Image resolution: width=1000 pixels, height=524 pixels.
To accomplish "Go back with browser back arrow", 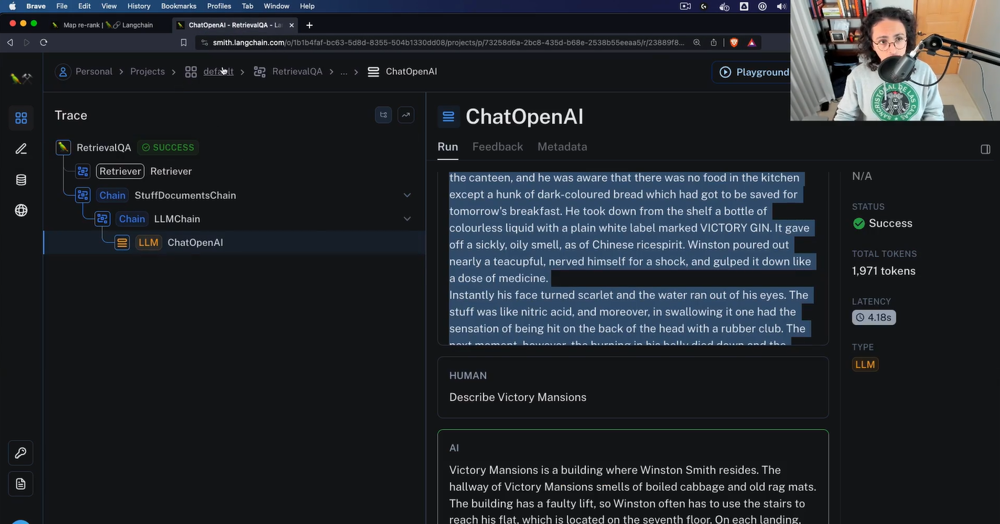I will click(10, 43).
